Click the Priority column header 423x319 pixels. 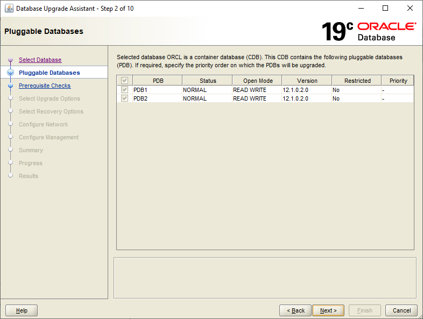click(398, 80)
